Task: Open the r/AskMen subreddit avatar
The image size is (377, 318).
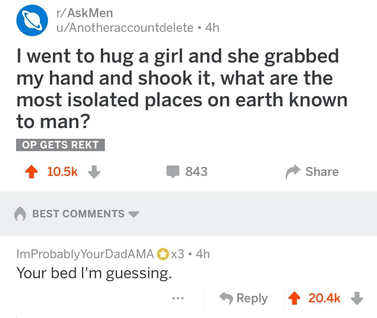Action: point(32,20)
